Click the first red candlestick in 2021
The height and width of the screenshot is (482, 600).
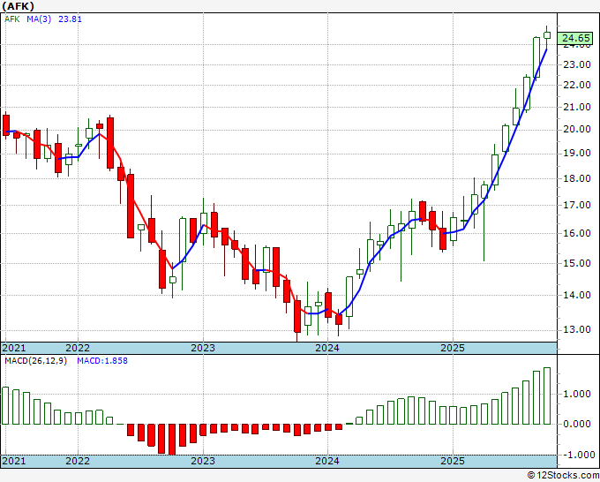click(x=6, y=125)
